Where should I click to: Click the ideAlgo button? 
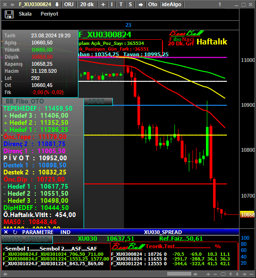coord(171,4)
